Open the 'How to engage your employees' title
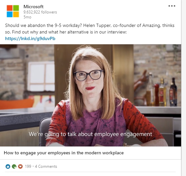This screenshot has height=176, width=186. [64, 153]
